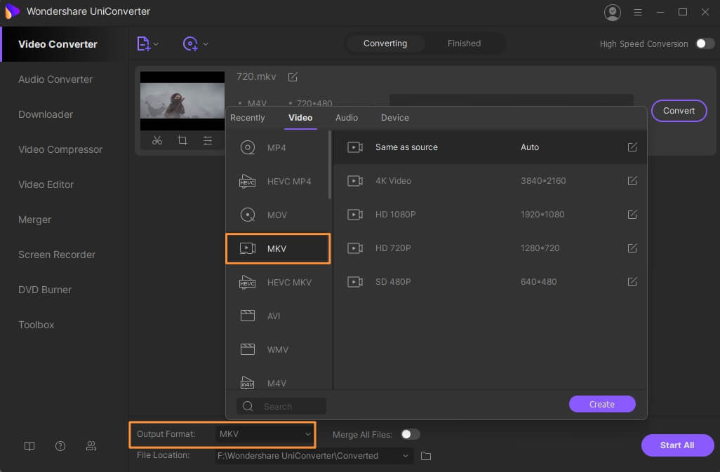720x472 pixels.
Task: Switch to the Audio format tab
Action: coord(346,118)
